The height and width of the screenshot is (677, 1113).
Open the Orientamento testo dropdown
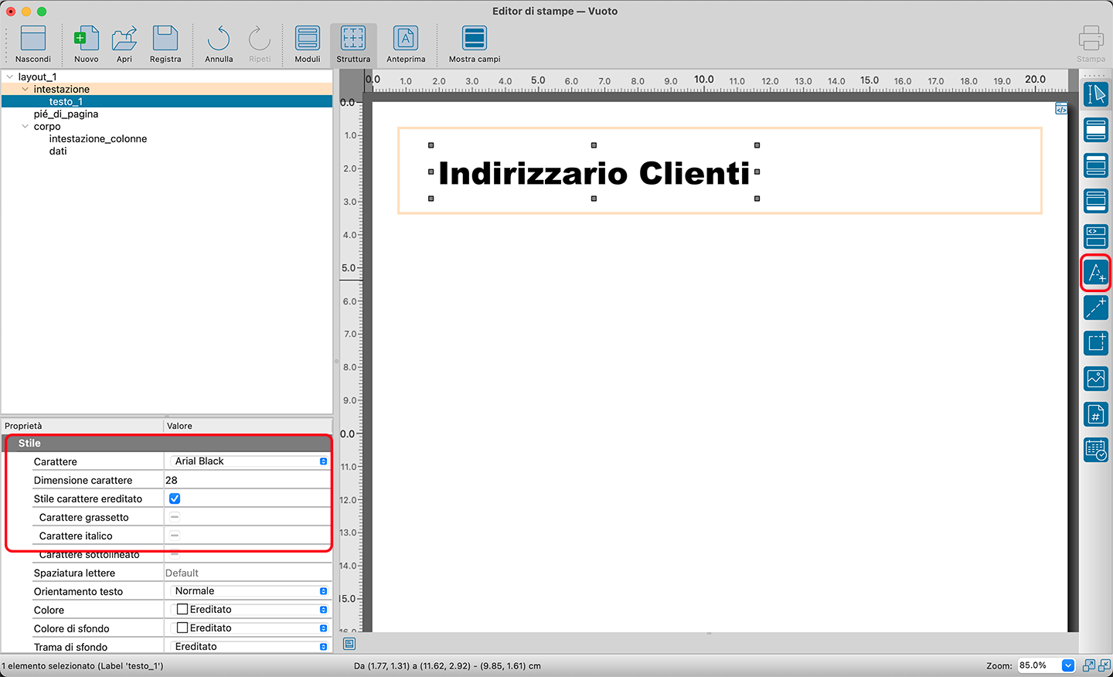click(x=248, y=591)
